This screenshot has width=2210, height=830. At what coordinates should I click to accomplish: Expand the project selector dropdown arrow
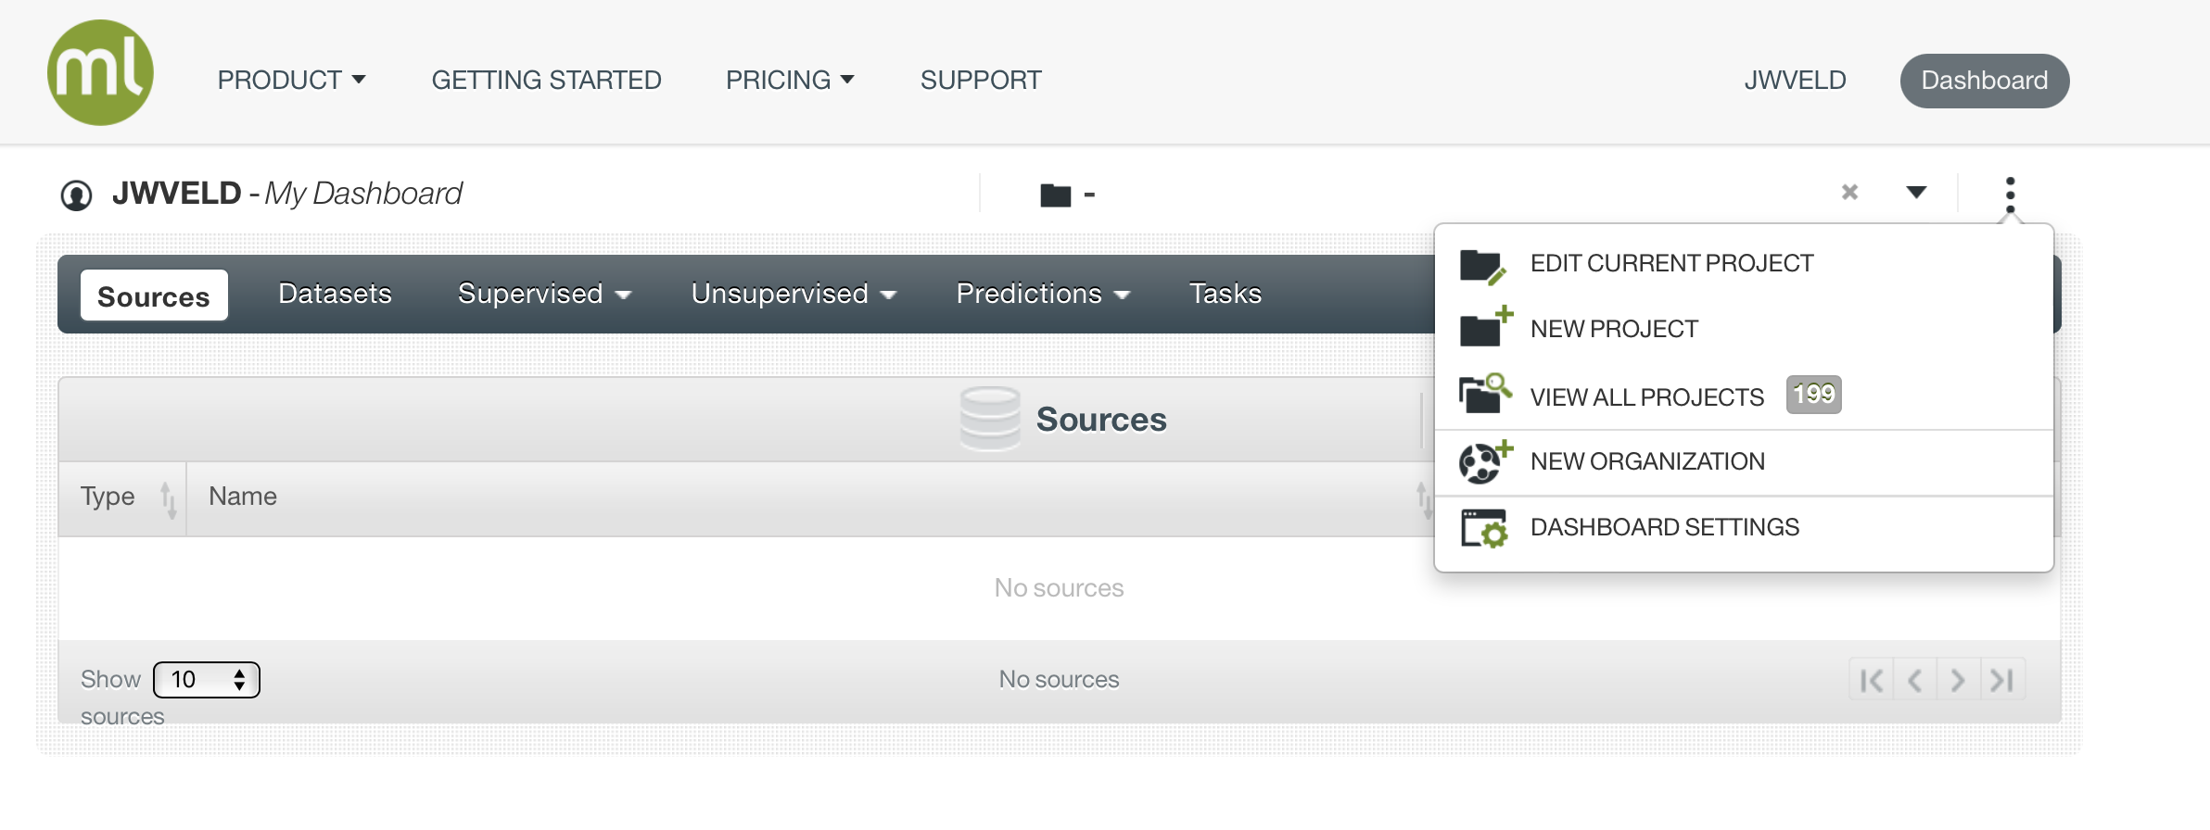click(1916, 193)
